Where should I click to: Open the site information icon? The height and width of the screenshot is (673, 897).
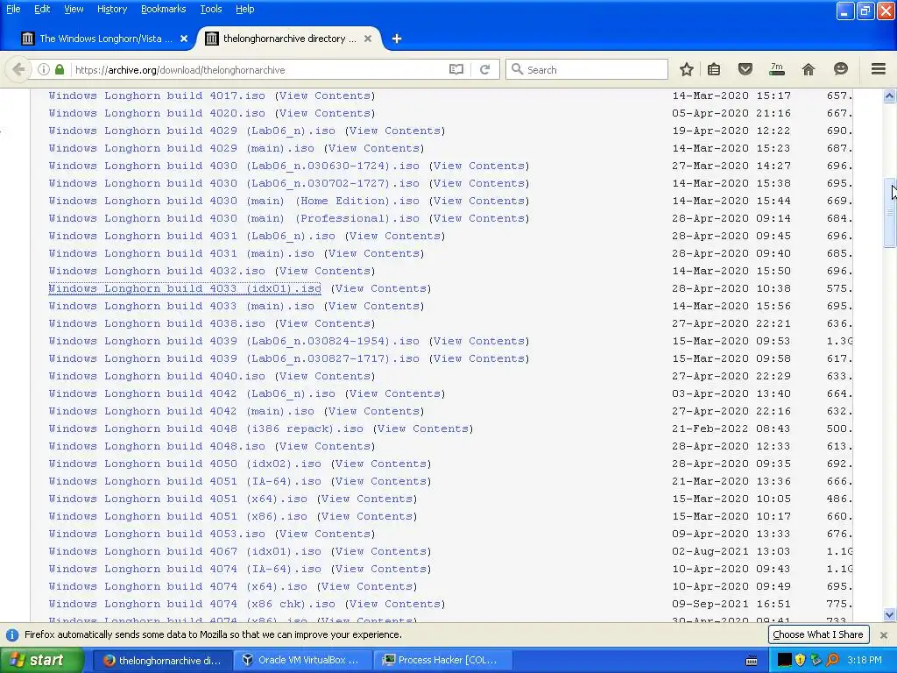(x=44, y=70)
